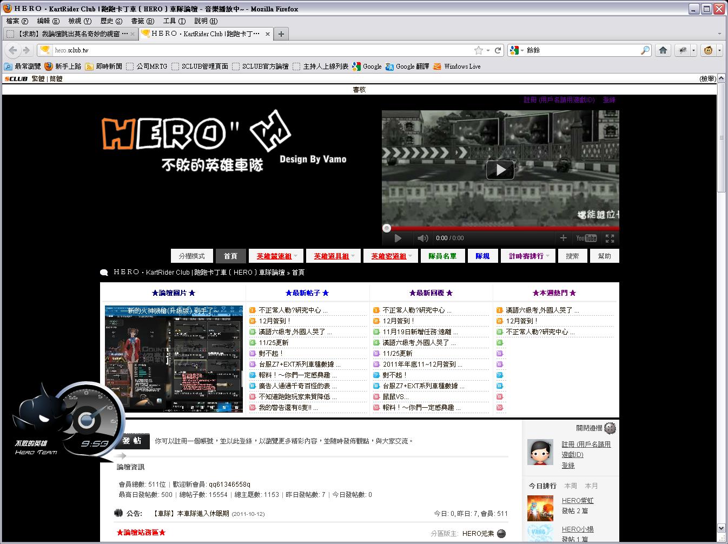
Task: Mute the video with the speaker icon
Action: tap(422, 238)
